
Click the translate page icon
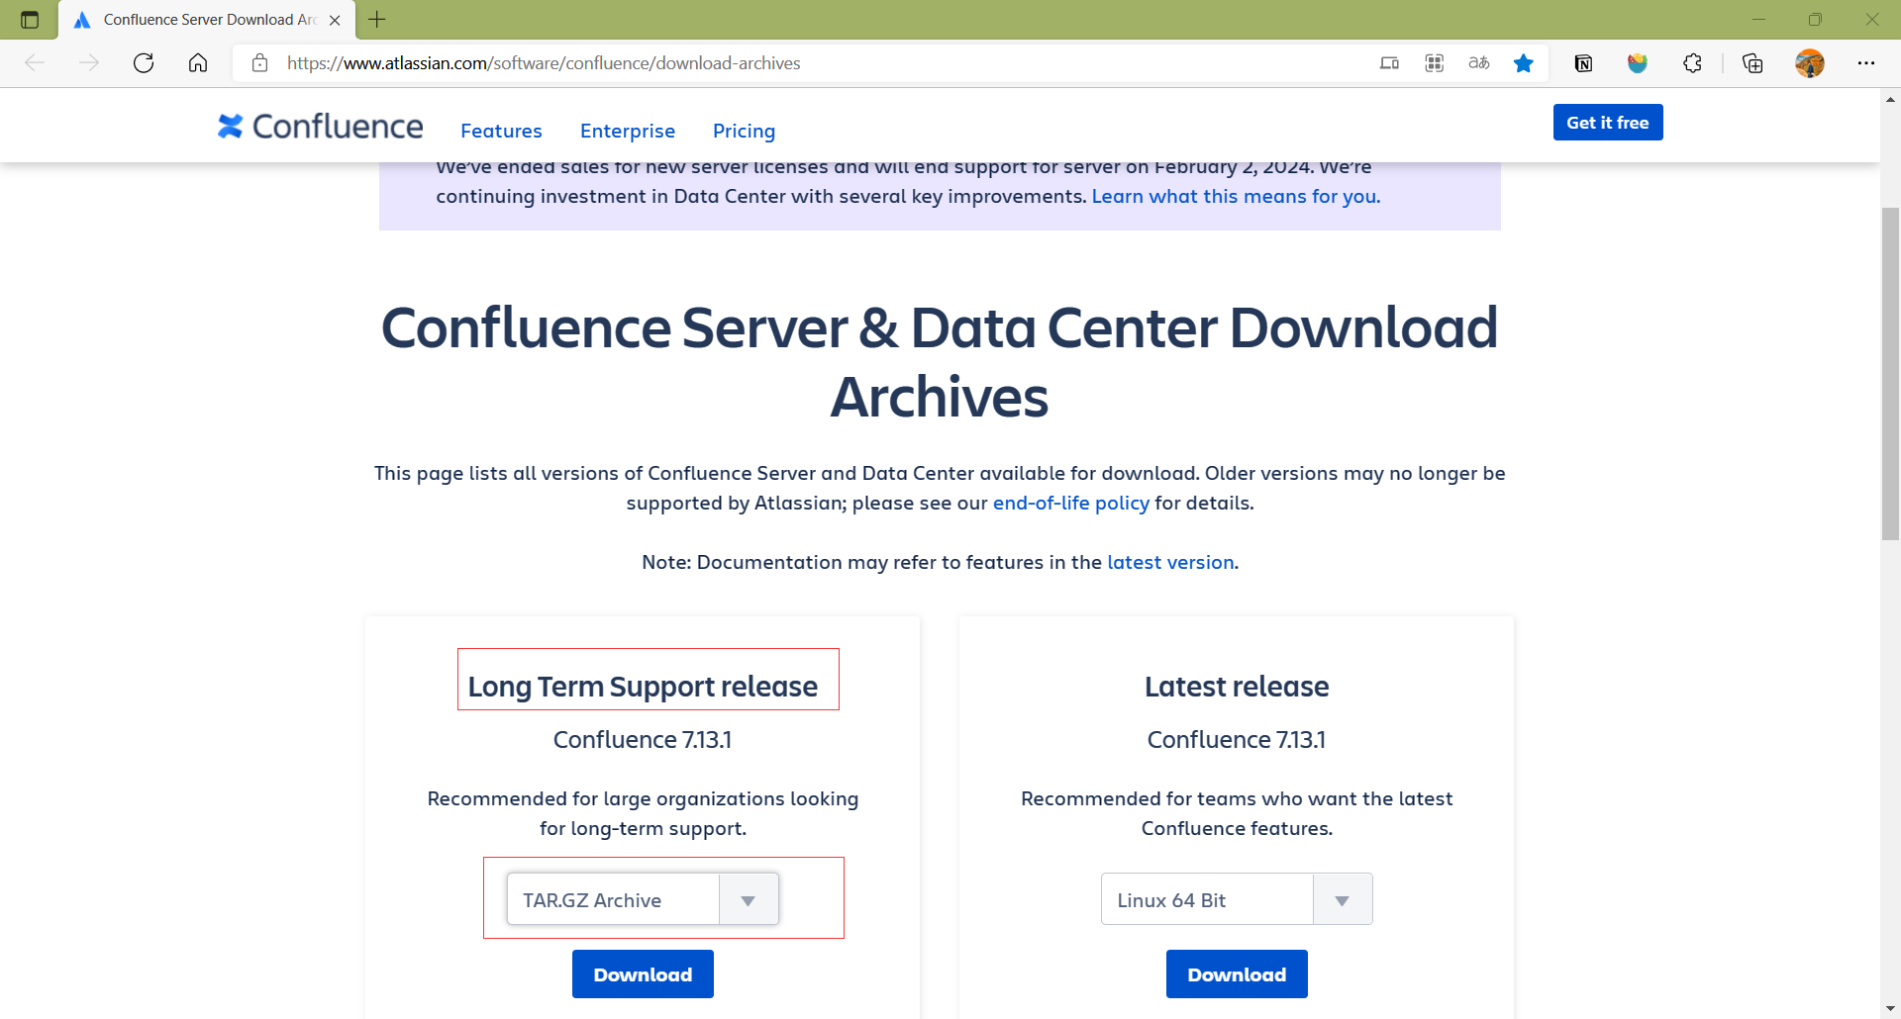point(1478,63)
